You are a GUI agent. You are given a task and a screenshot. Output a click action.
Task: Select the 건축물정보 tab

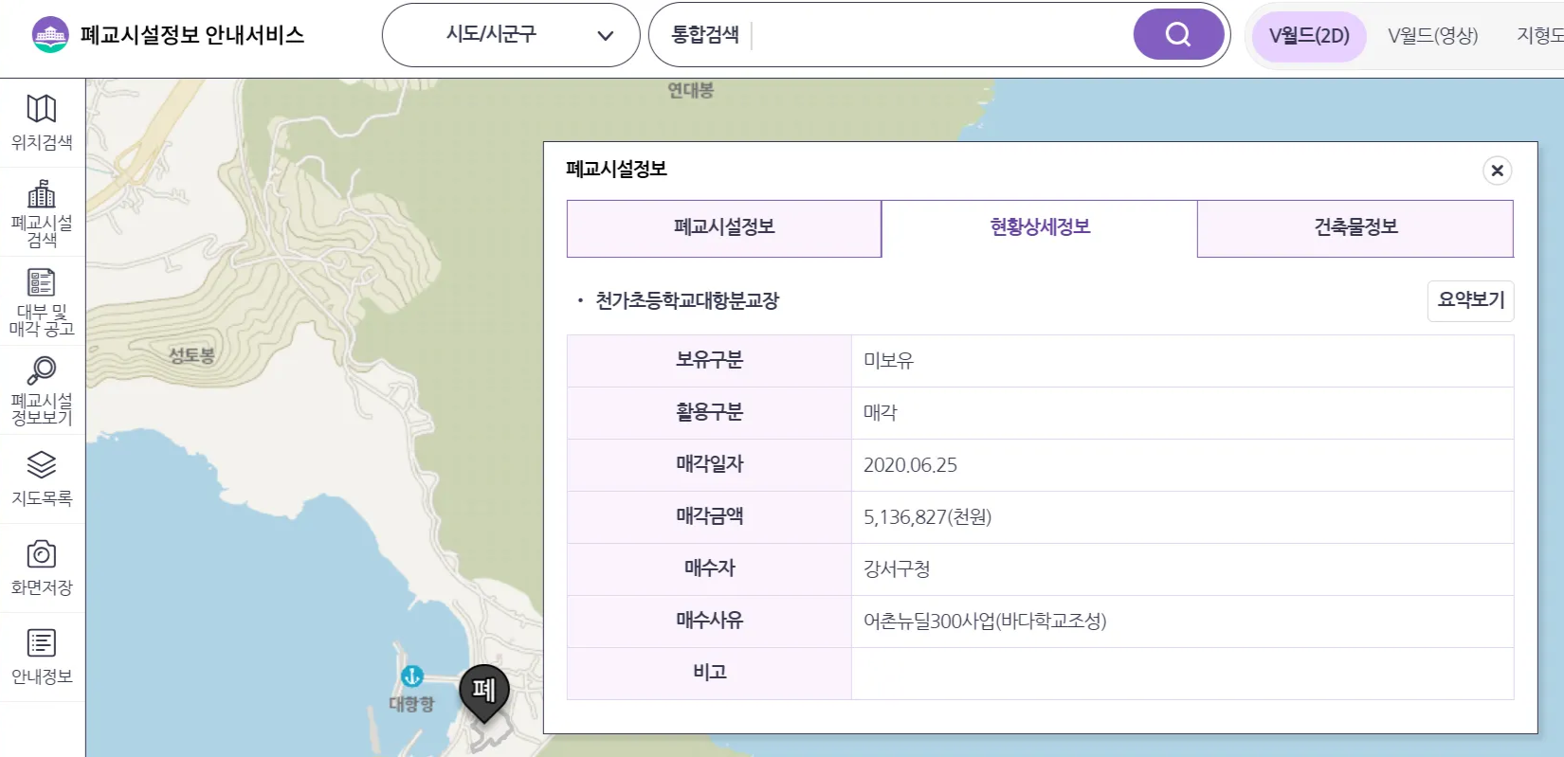point(1355,228)
